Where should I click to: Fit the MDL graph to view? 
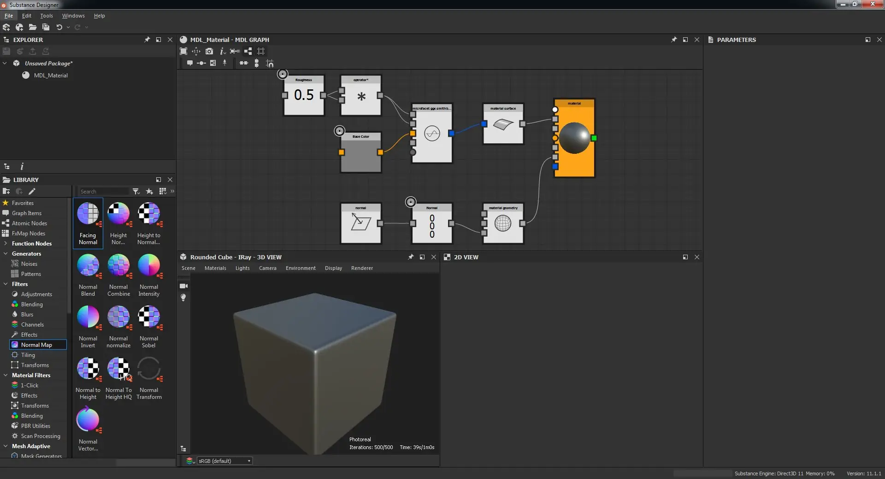click(x=183, y=51)
